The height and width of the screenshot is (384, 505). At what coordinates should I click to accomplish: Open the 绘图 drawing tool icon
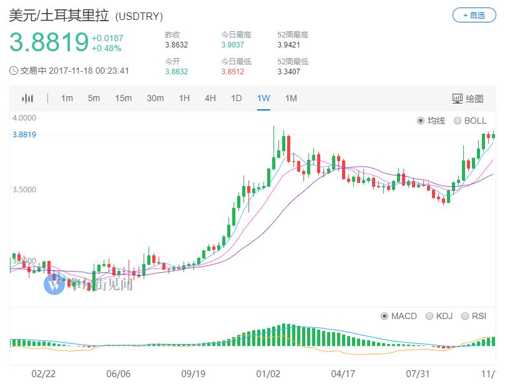tap(457, 99)
